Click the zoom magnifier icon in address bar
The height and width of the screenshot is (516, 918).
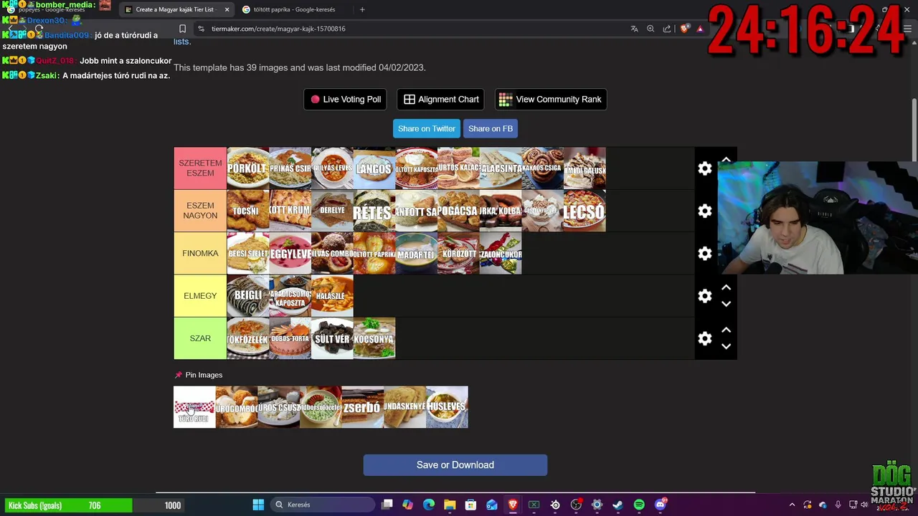pyautogui.click(x=650, y=29)
